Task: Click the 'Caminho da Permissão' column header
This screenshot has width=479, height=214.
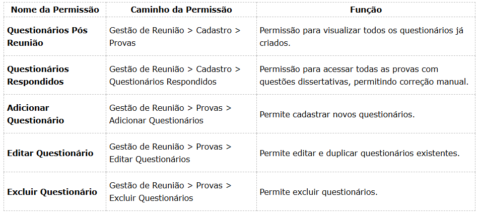Action: pos(181,10)
